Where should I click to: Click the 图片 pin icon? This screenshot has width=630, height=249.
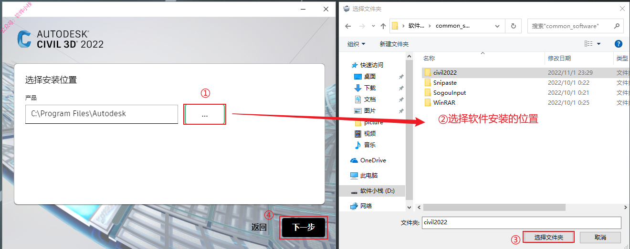(x=401, y=111)
